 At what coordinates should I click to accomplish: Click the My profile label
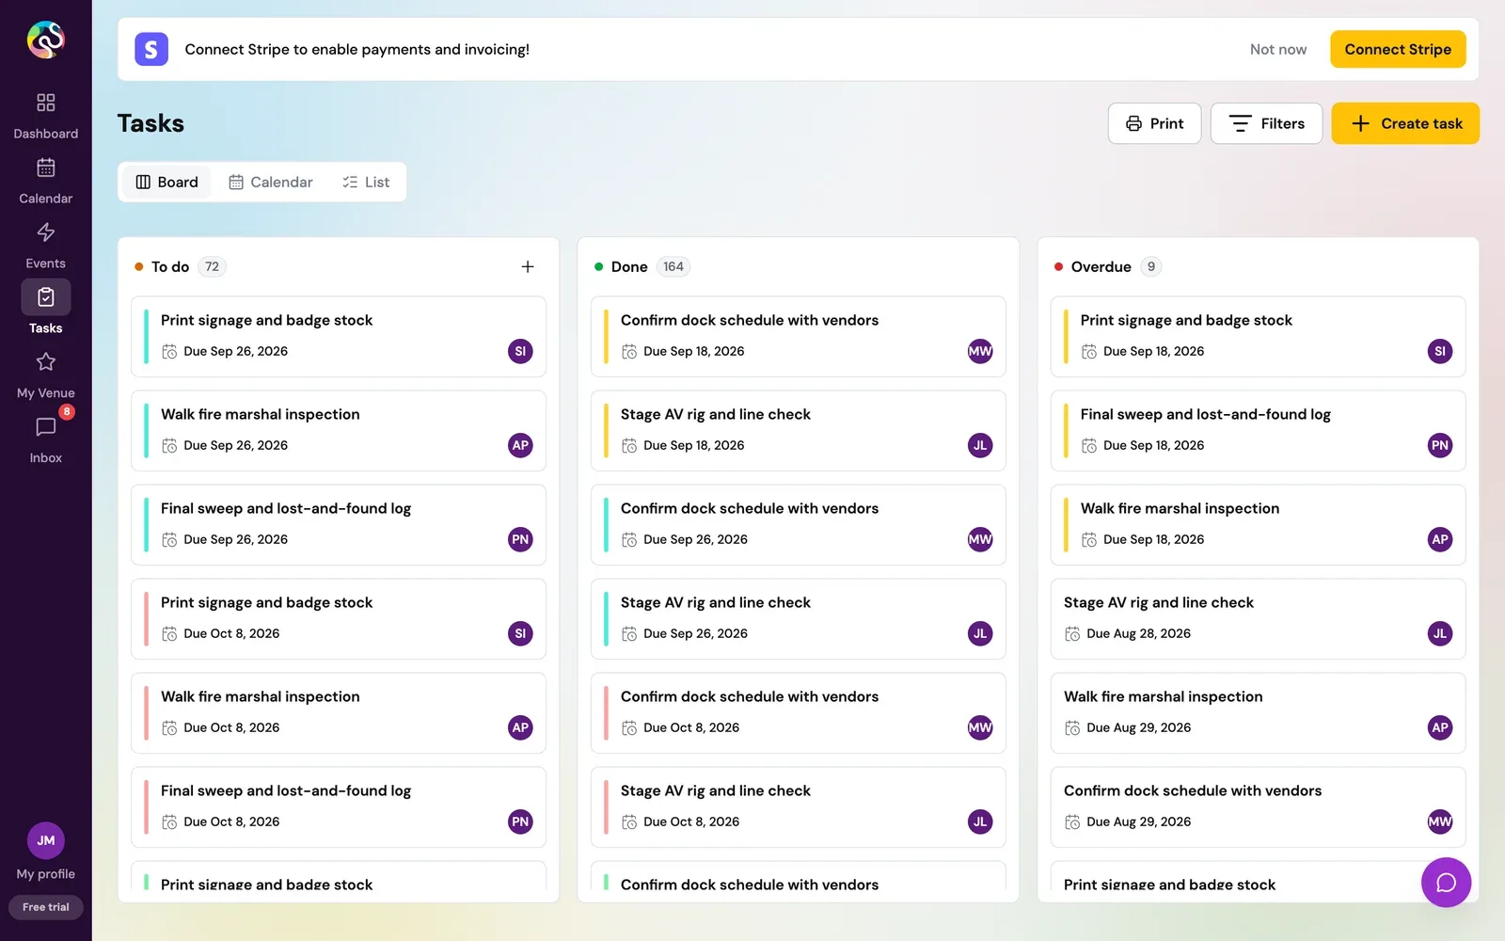[45, 874]
